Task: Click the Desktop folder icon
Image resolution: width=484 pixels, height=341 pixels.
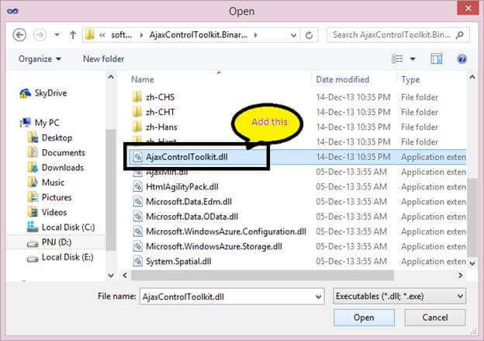Action: [33, 137]
